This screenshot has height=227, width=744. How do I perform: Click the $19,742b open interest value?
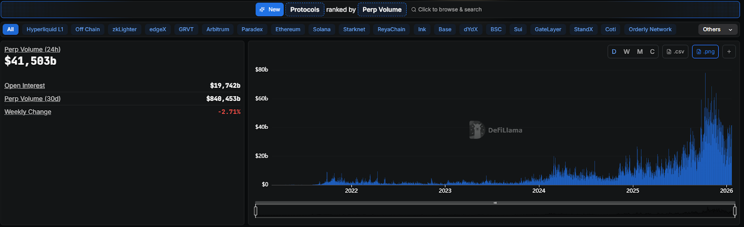(x=225, y=86)
